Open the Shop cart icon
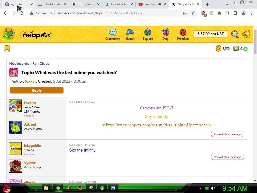Screen dimensions: 257x193 165,32
